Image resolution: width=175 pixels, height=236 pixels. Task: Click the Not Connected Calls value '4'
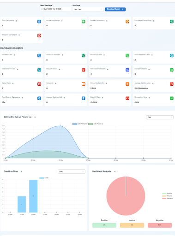(91, 74)
